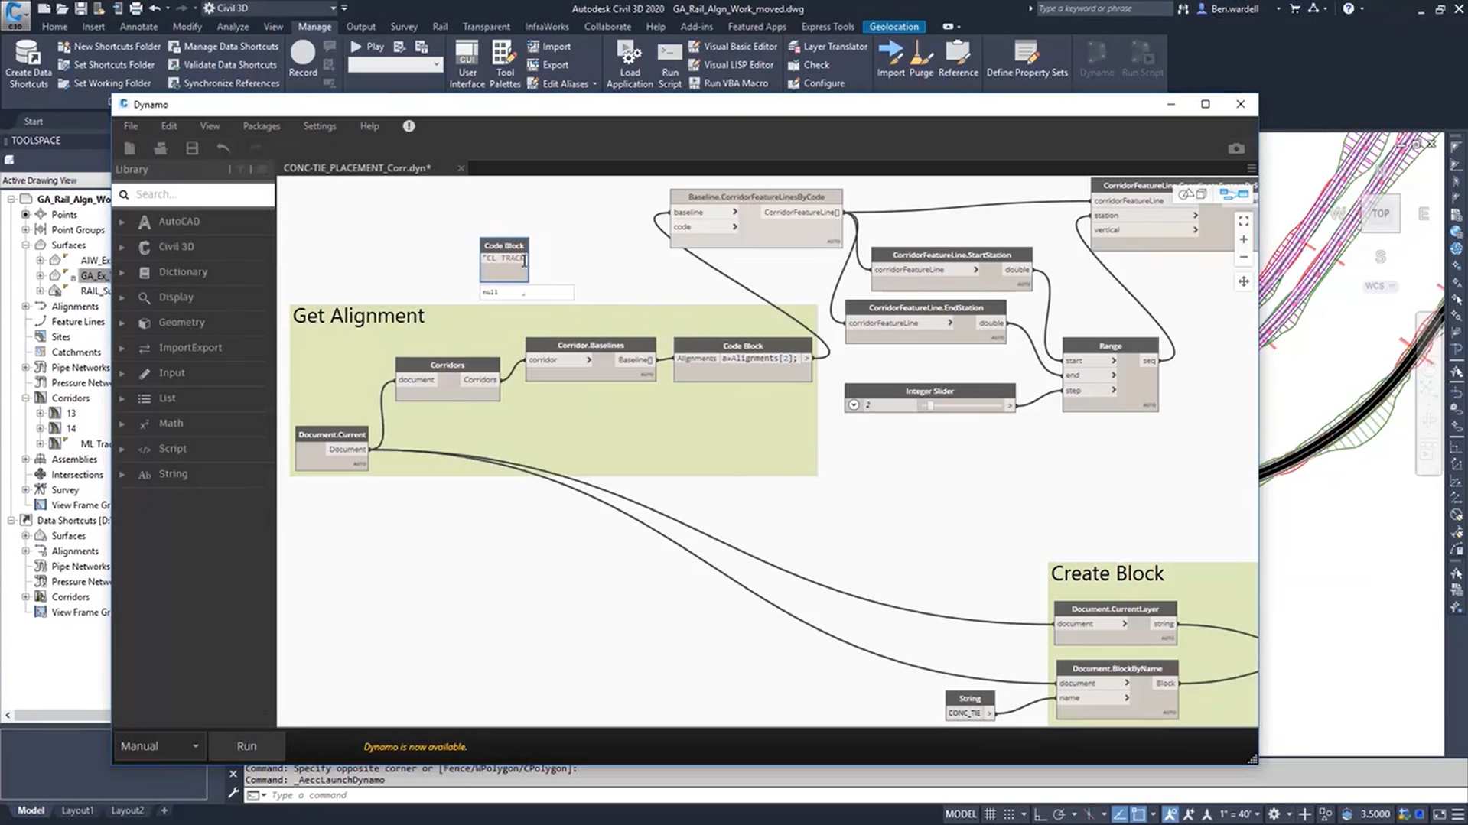Toggle polar tracking in the status bar
This screenshot has height=825, width=1468.
[x=1059, y=814]
